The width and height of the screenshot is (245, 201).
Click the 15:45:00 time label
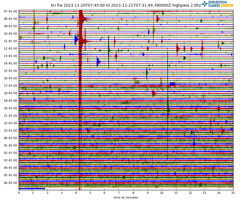pos(11,71)
